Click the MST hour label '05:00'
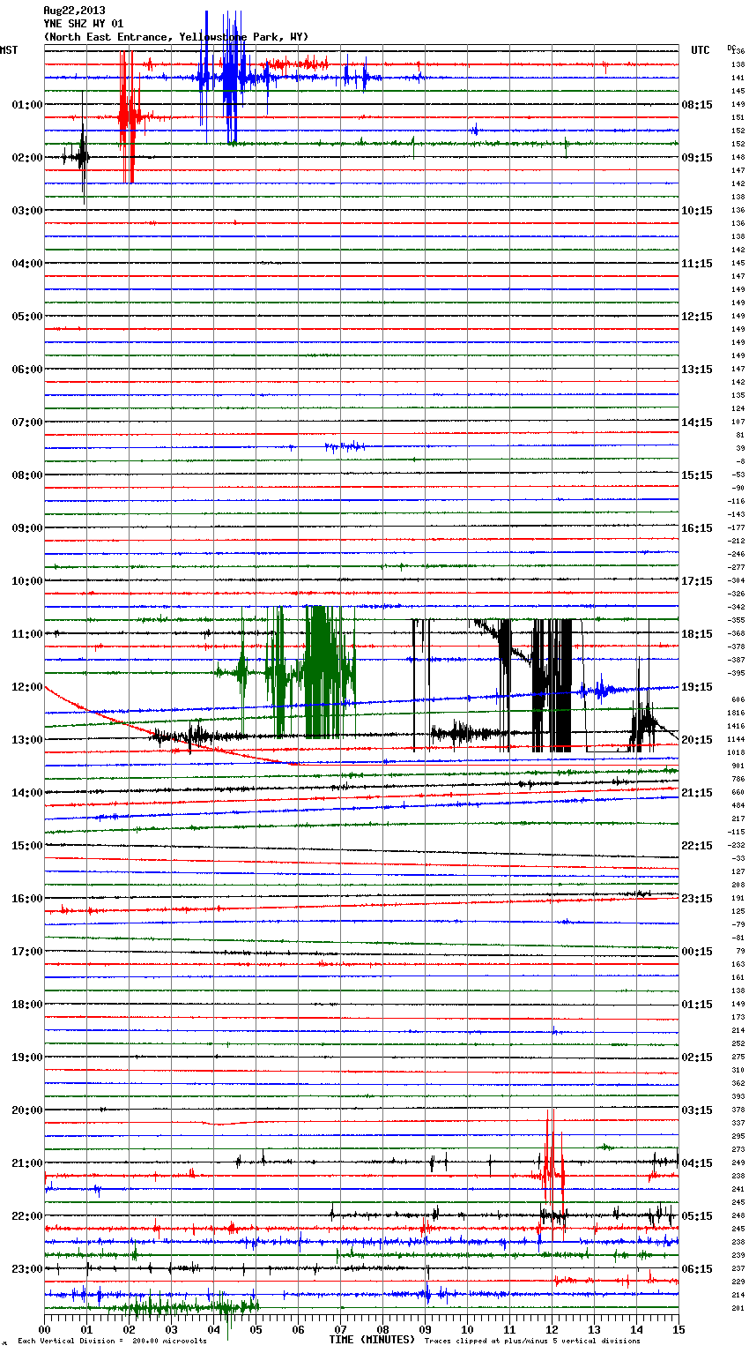The image size is (749, 1353). (27, 317)
